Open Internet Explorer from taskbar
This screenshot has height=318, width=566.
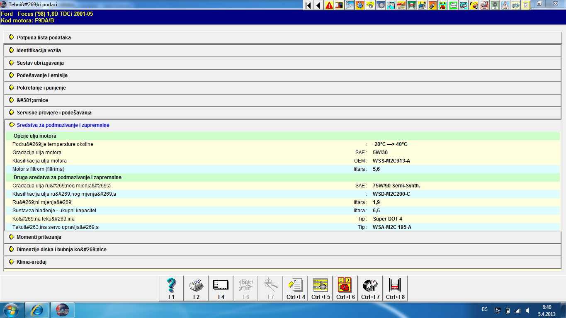pyautogui.click(x=37, y=310)
